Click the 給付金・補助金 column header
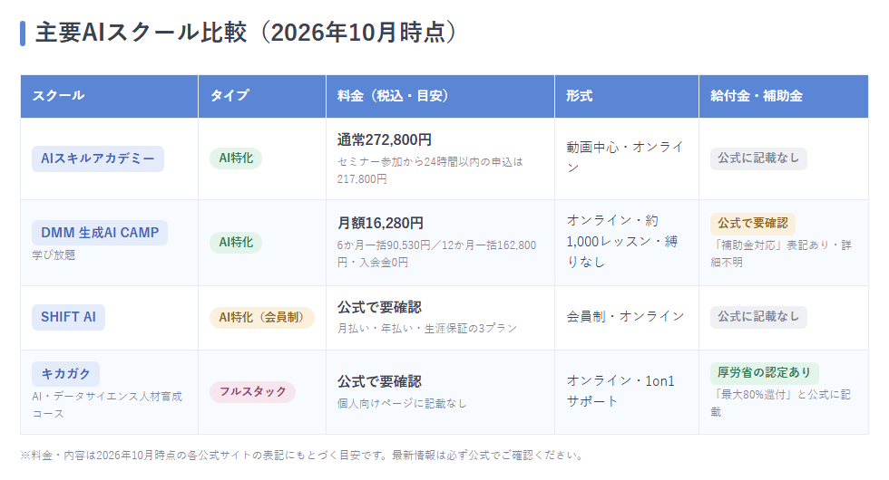The height and width of the screenshot is (480, 889). 784,96
